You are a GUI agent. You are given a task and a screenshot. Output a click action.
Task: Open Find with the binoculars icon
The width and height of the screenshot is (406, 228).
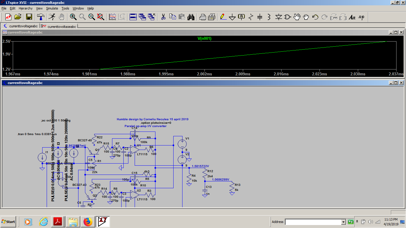click(x=191, y=17)
